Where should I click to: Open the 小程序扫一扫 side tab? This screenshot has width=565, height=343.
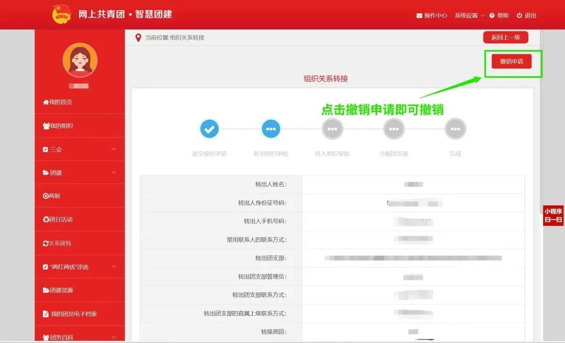point(553,215)
